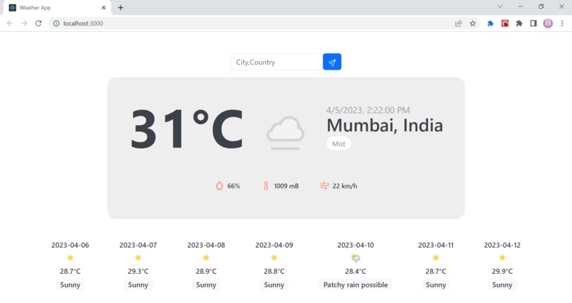Screen dimensions: 572x303
Task: Click the 22 km/h wind value
Action: coord(345,186)
